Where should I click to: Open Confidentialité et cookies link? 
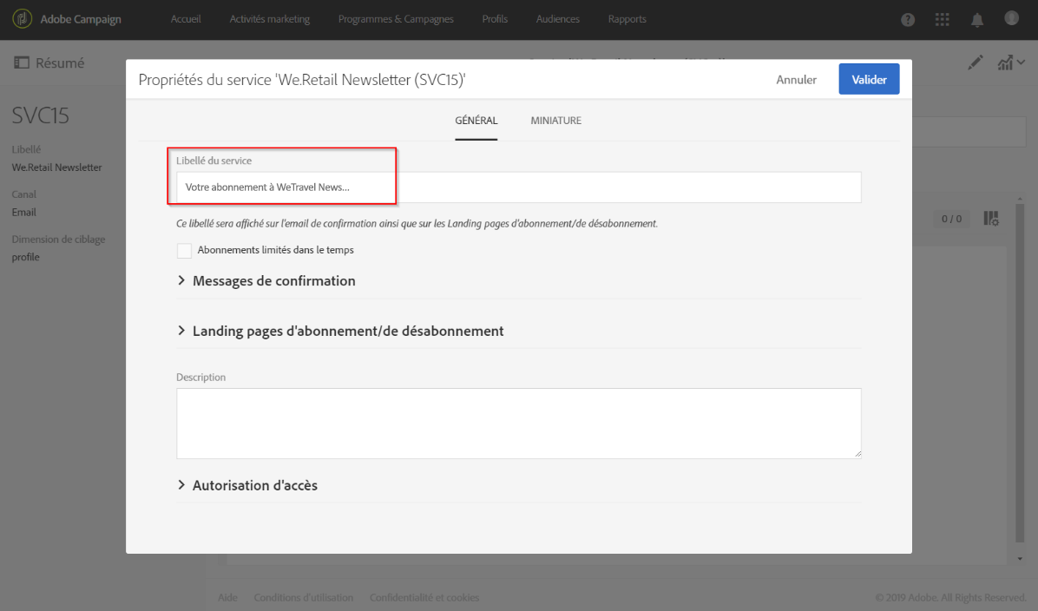coord(424,598)
